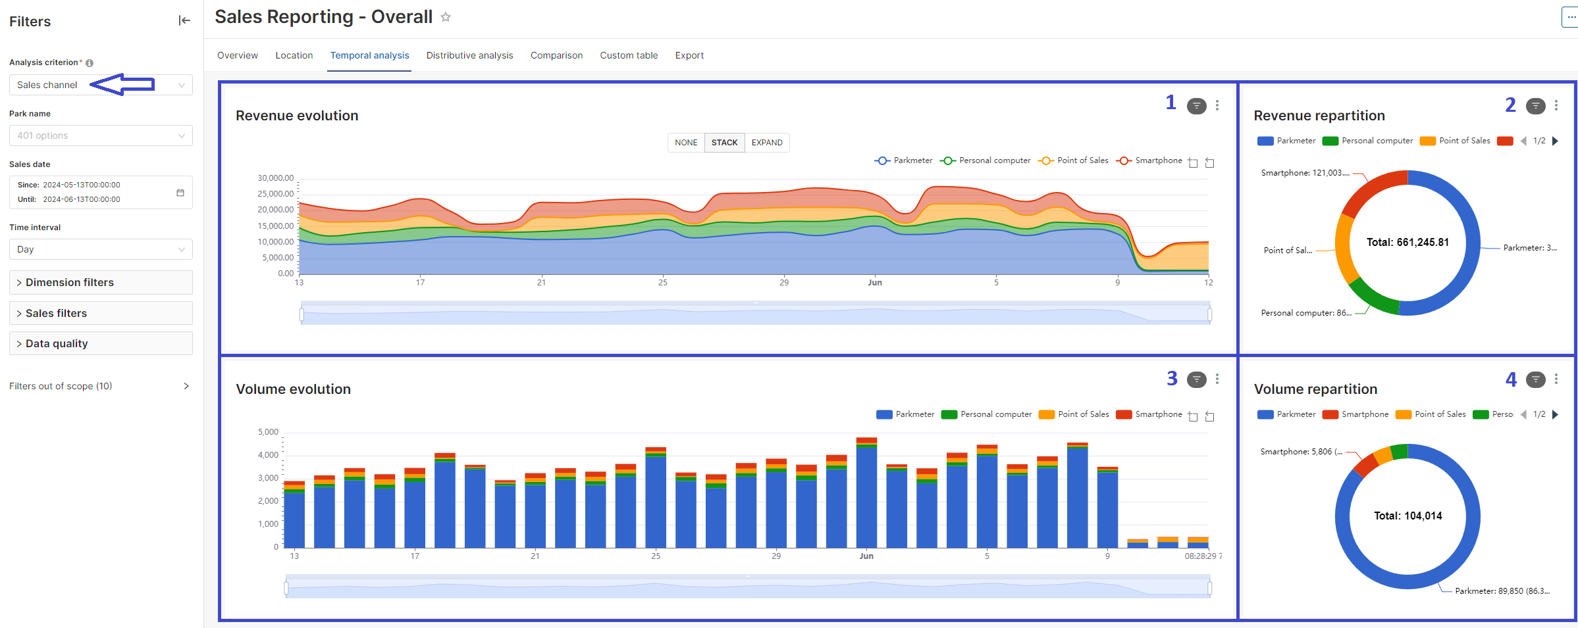Toggle Smartphone series in Revenue evolution legend
This screenshot has height=628, width=1578.
[1149, 160]
